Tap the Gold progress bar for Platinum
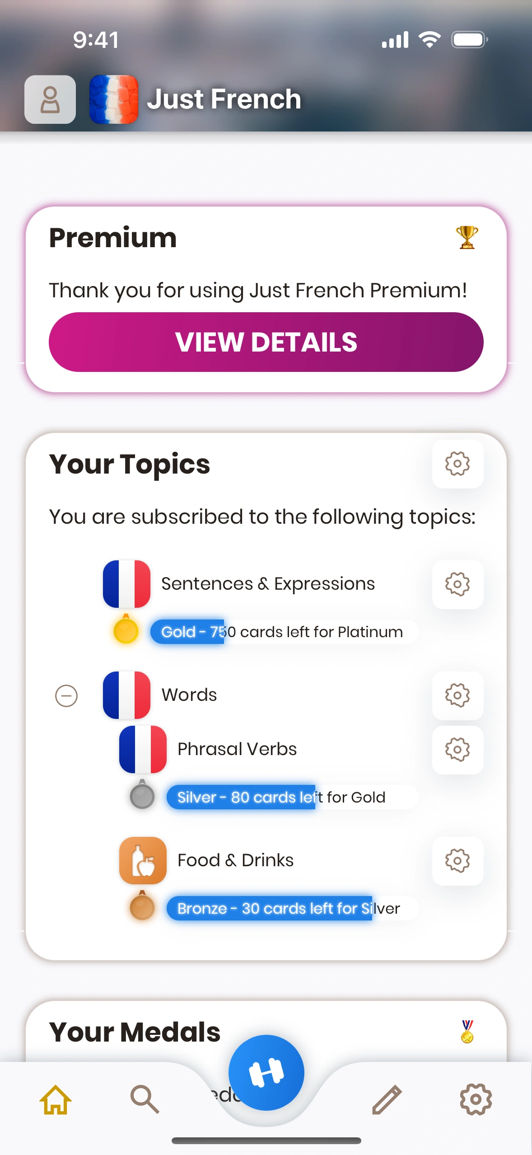532x1155 pixels. click(283, 632)
